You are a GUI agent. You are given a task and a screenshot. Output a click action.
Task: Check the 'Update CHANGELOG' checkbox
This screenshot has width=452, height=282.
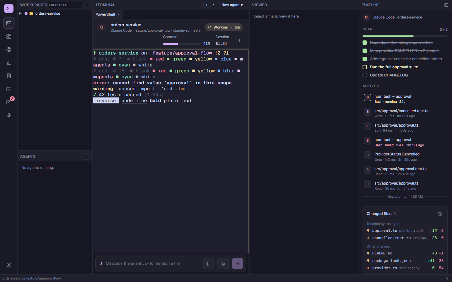[x=365, y=75]
